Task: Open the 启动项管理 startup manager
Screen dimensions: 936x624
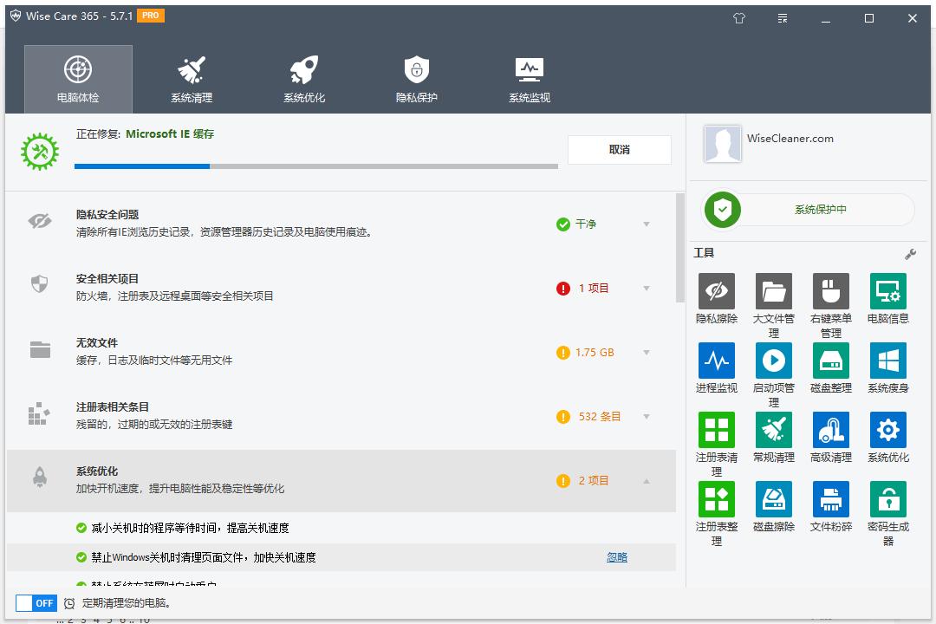Action: (x=773, y=361)
